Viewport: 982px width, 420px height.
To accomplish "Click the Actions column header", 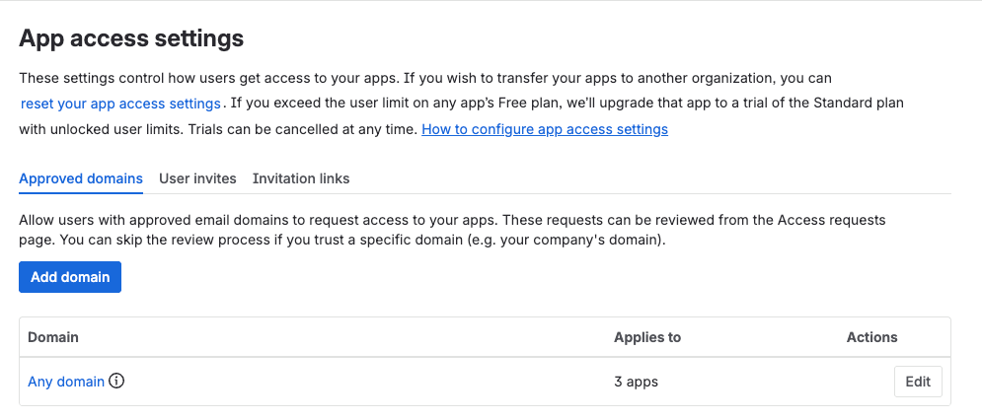I will pos(871,337).
